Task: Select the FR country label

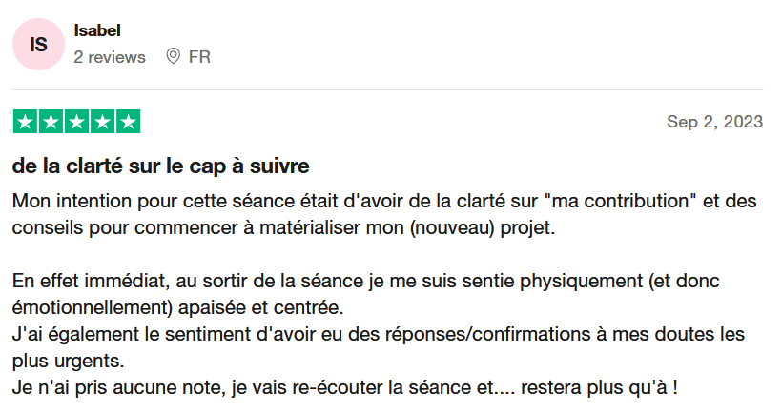Action: click(x=199, y=57)
